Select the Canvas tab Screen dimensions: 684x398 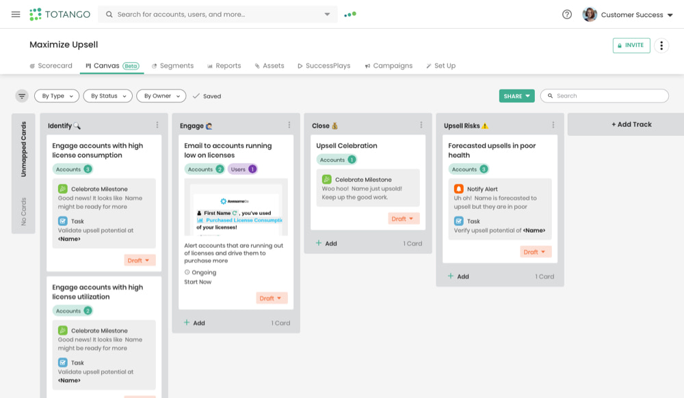click(112, 66)
